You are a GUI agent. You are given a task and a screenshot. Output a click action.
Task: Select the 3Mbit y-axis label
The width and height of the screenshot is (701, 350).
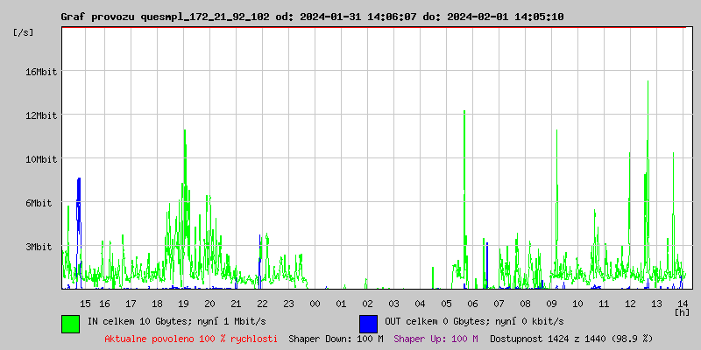click(40, 247)
